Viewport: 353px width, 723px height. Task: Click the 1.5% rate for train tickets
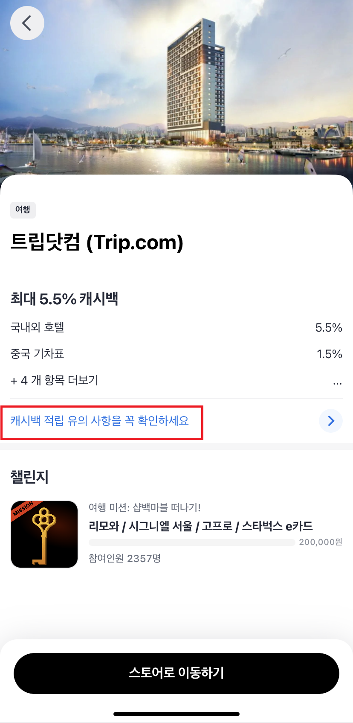pos(330,354)
